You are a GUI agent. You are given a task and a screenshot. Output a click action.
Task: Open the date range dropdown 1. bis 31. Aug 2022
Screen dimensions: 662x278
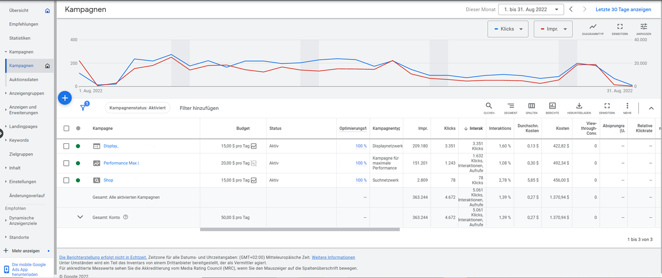[531, 9]
